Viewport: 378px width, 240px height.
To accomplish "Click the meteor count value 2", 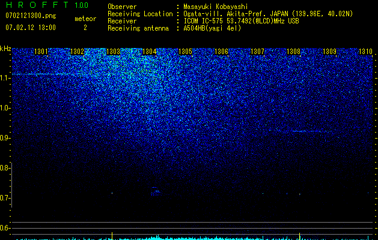I will coord(85,28).
